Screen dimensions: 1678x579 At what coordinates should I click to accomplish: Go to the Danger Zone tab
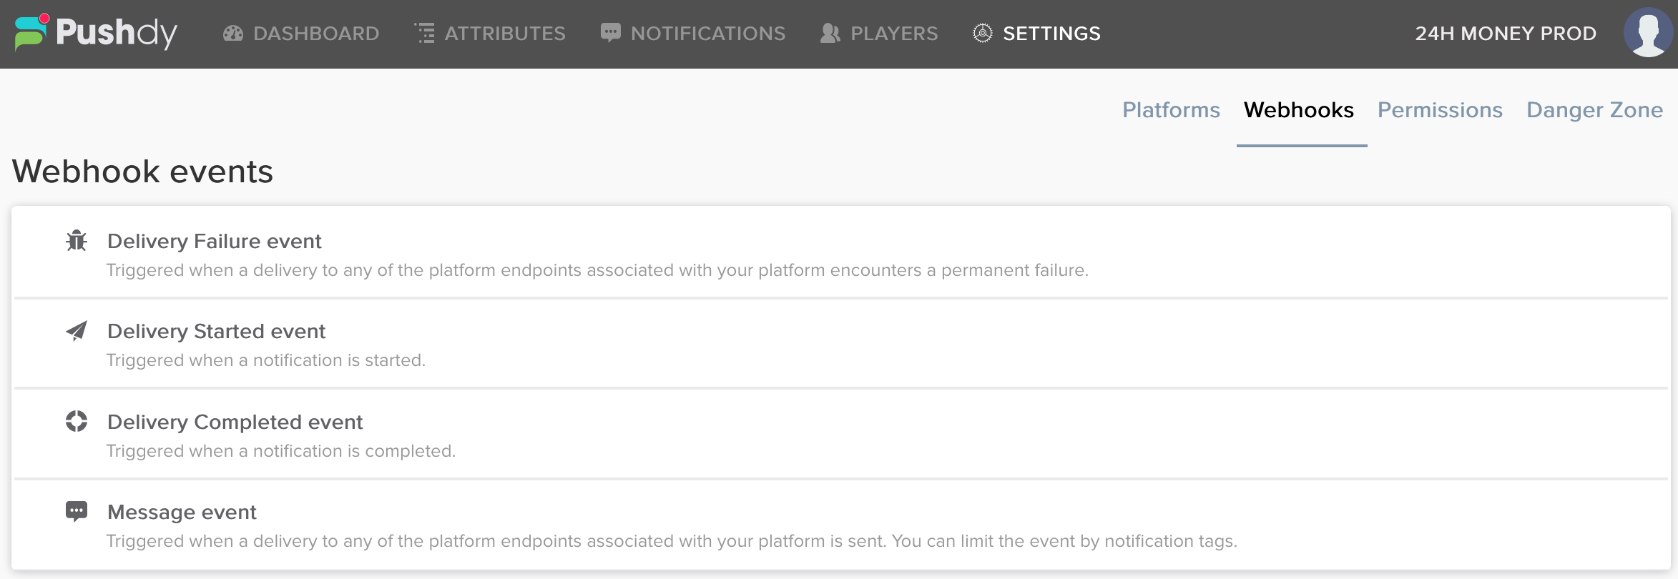(1594, 110)
